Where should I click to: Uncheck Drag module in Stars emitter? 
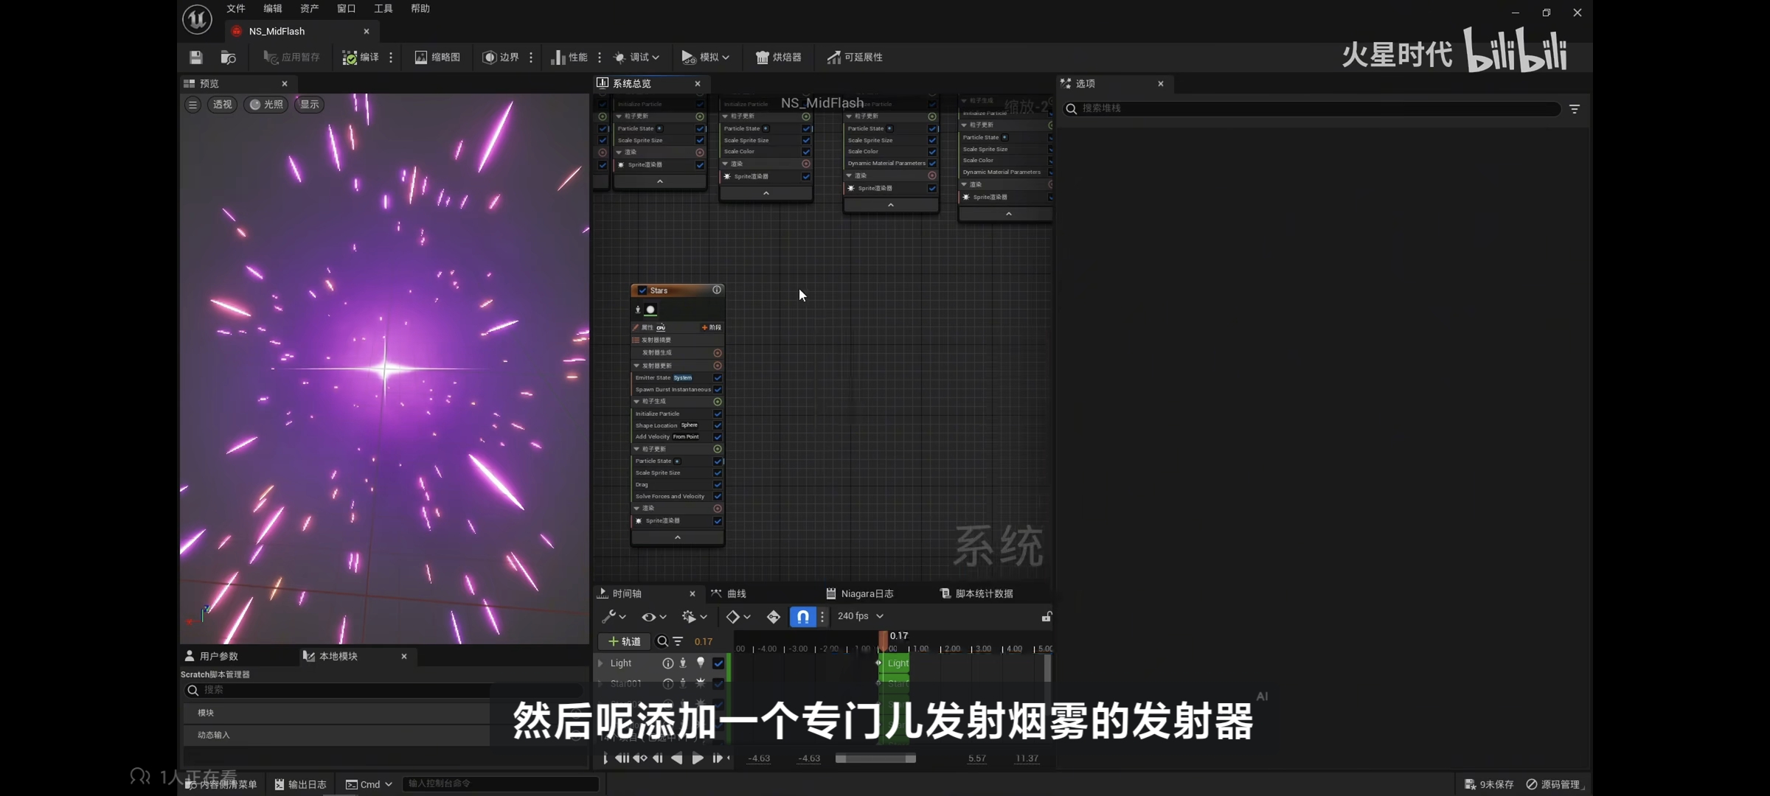click(717, 485)
